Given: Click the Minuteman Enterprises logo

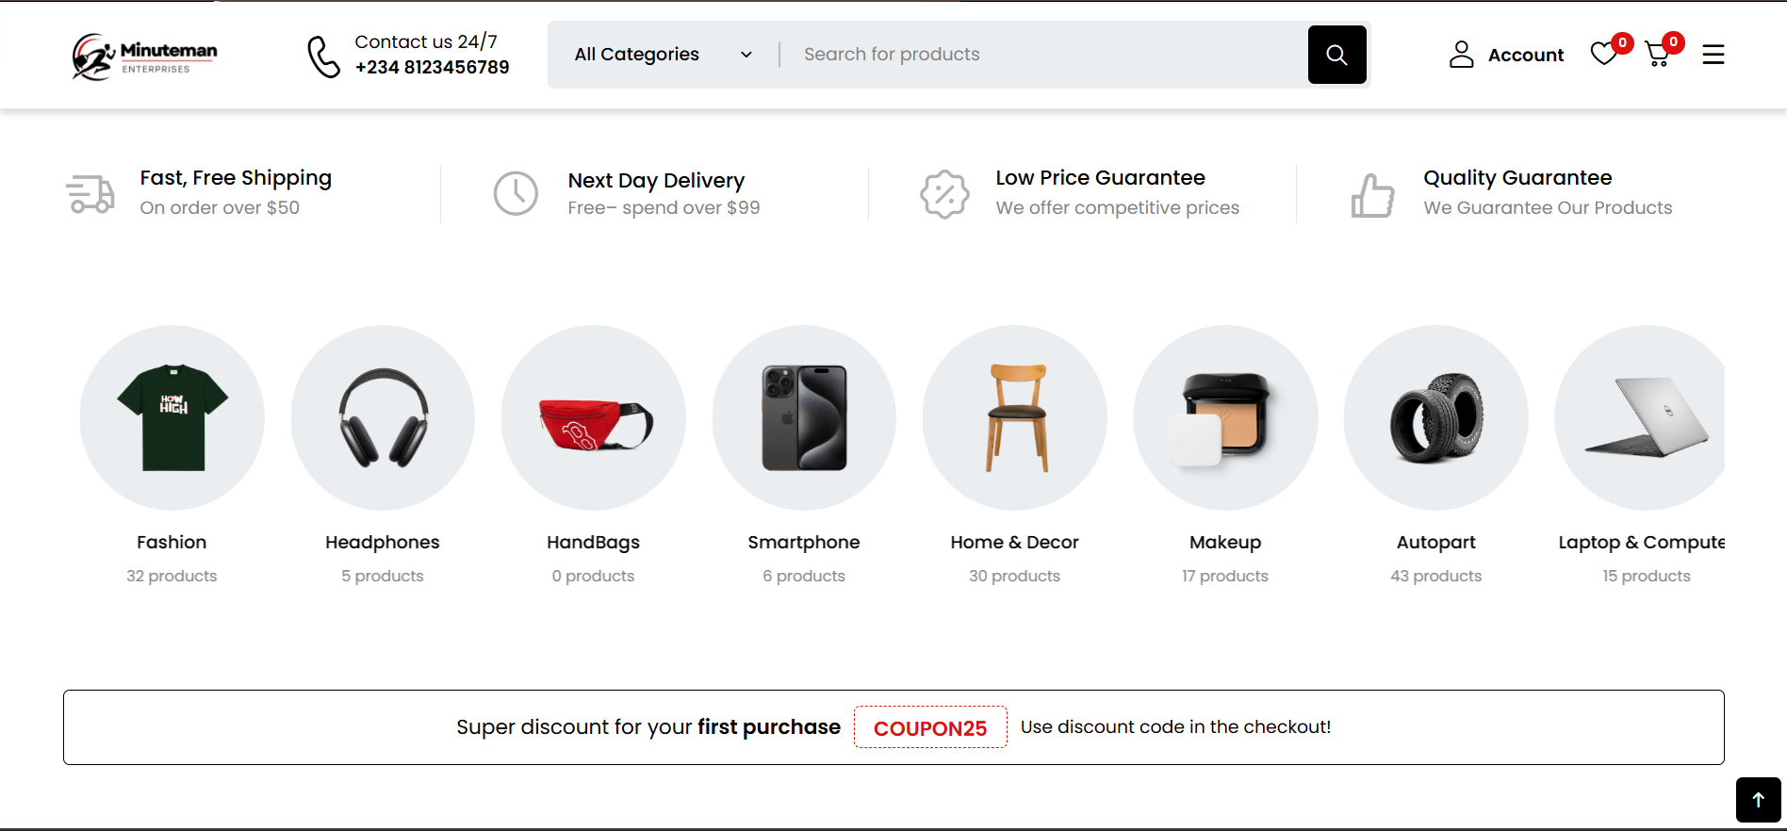Looking at the screenshot, I should (x=144, y=57).
